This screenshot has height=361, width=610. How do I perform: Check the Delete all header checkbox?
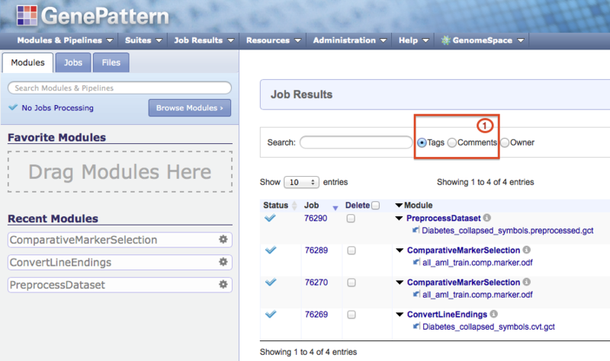coord(375,205)
